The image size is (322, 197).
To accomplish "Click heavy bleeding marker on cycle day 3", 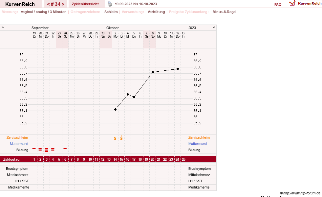I will (x=46, y=150).
